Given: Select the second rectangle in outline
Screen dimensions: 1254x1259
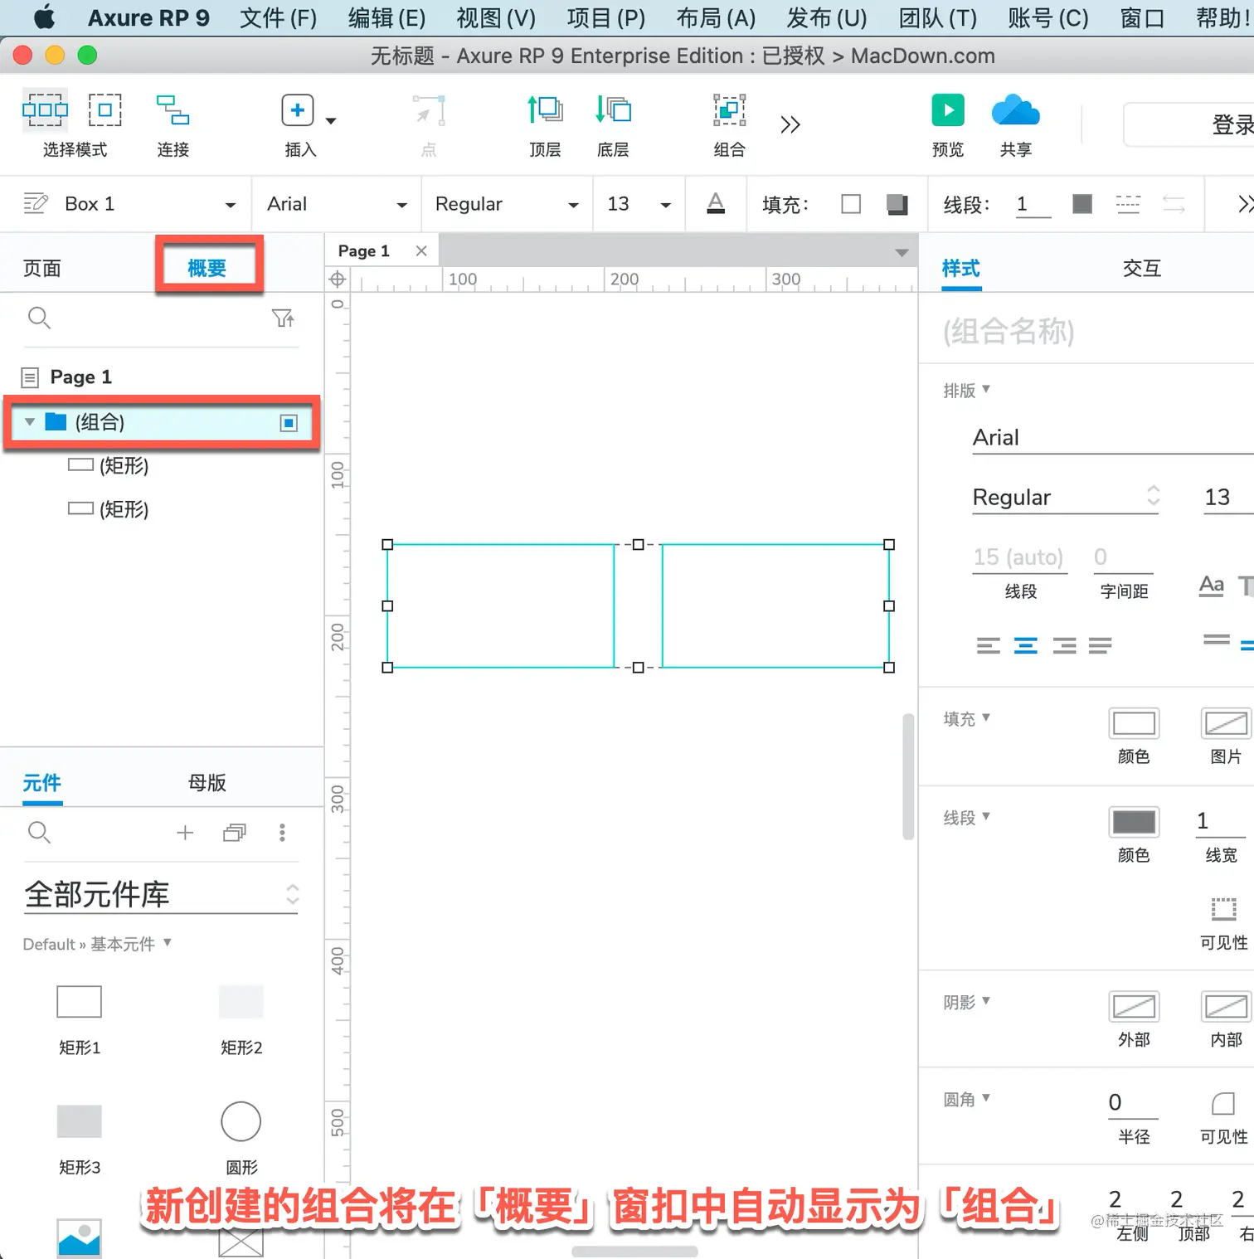Looking at the screenshot, I should point(109,508).
